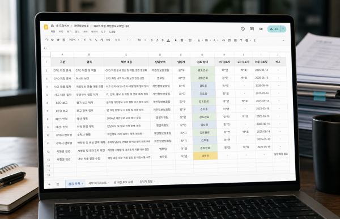The image size is (340, 219).
Task: Apply italic formatting
Action: coord(157,40)
